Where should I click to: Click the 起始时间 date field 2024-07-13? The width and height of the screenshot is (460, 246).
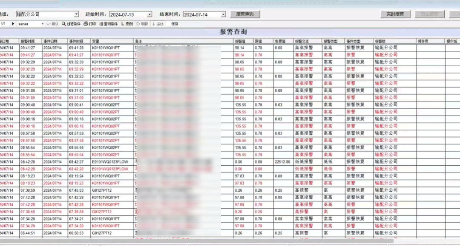pos(128,14)
